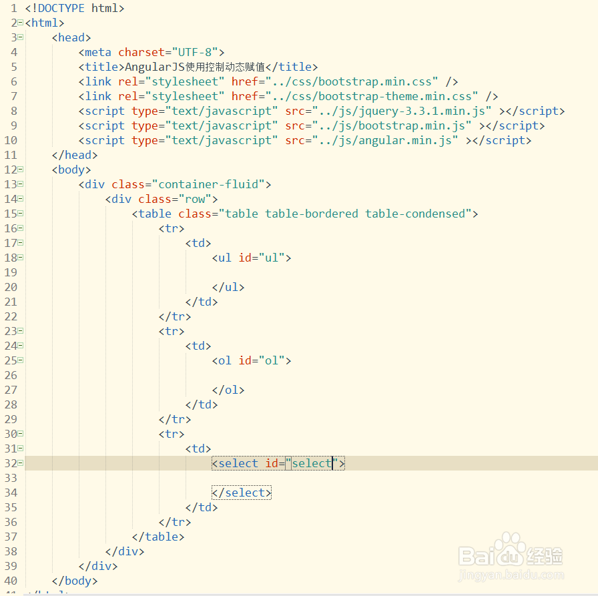The image size is (598, 596).
Task: Click the title text AngularJS使用控制动态赋值
Action: coord(195,67)
